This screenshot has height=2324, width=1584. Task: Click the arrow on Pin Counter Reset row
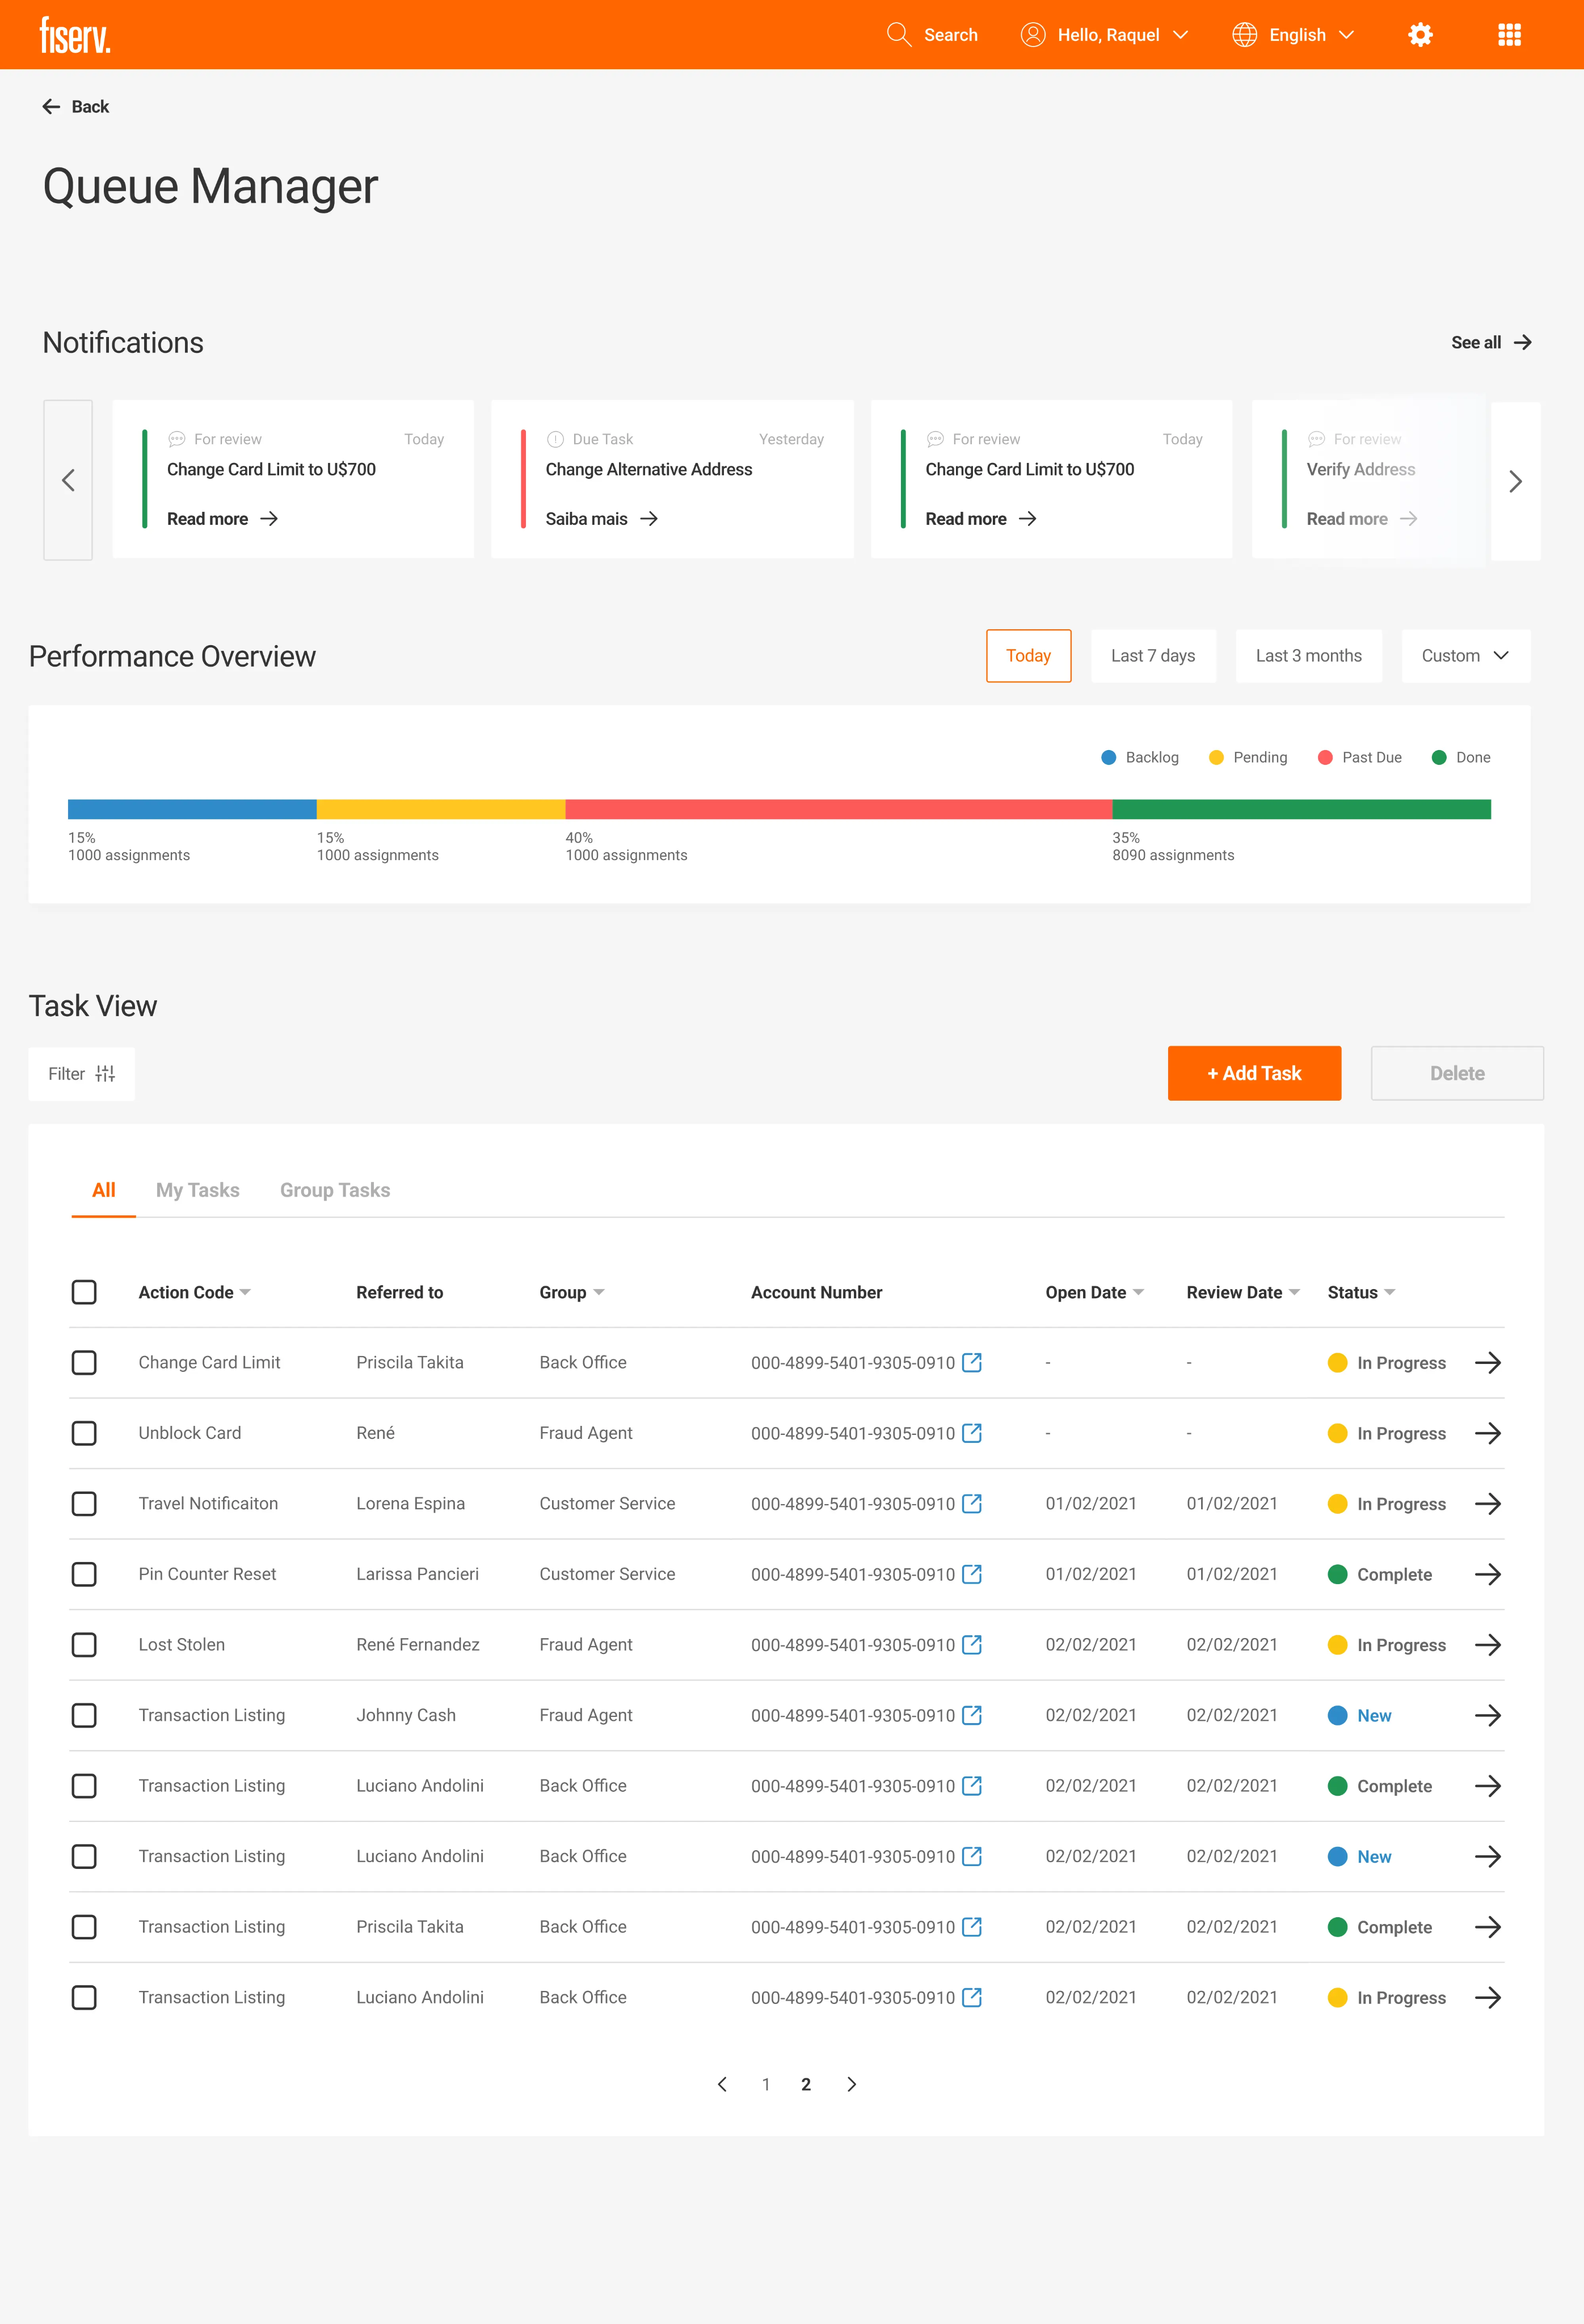pyautogui.click(x=1487, y=1574)
